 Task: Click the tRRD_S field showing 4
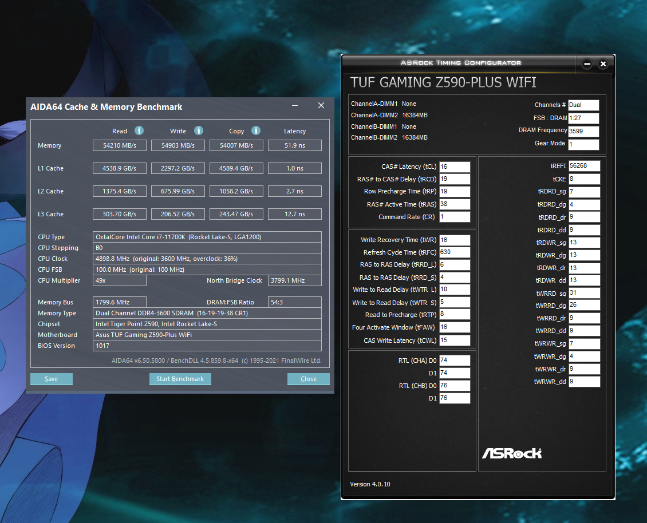(x=455, y=277)
